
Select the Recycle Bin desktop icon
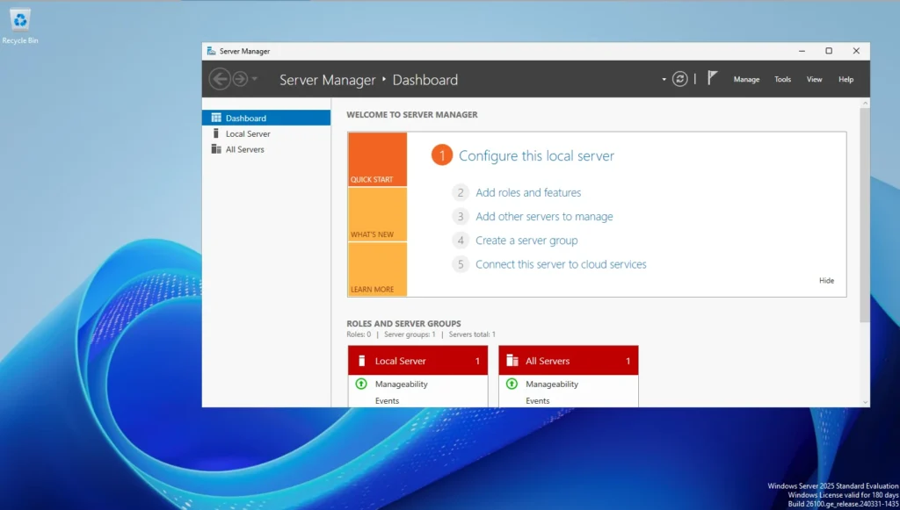(20, 25)
